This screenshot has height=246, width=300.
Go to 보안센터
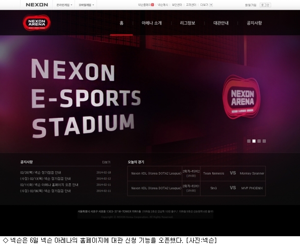pos(177,5)
